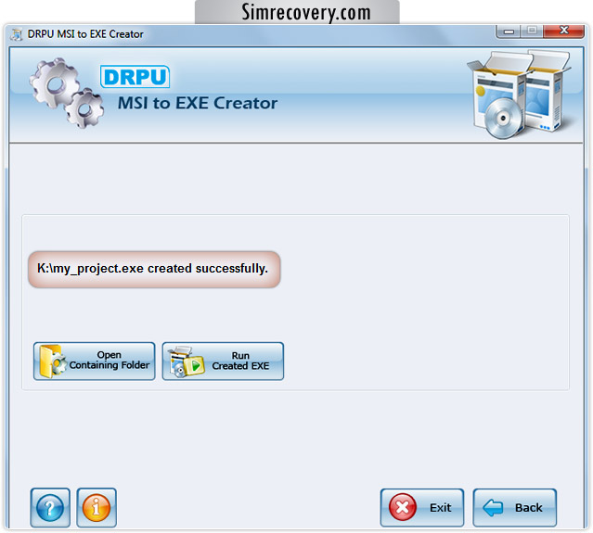This screenshot has height=533, width=593.
Task: Click the software boxes with disc image
Action: pos(519,95)
